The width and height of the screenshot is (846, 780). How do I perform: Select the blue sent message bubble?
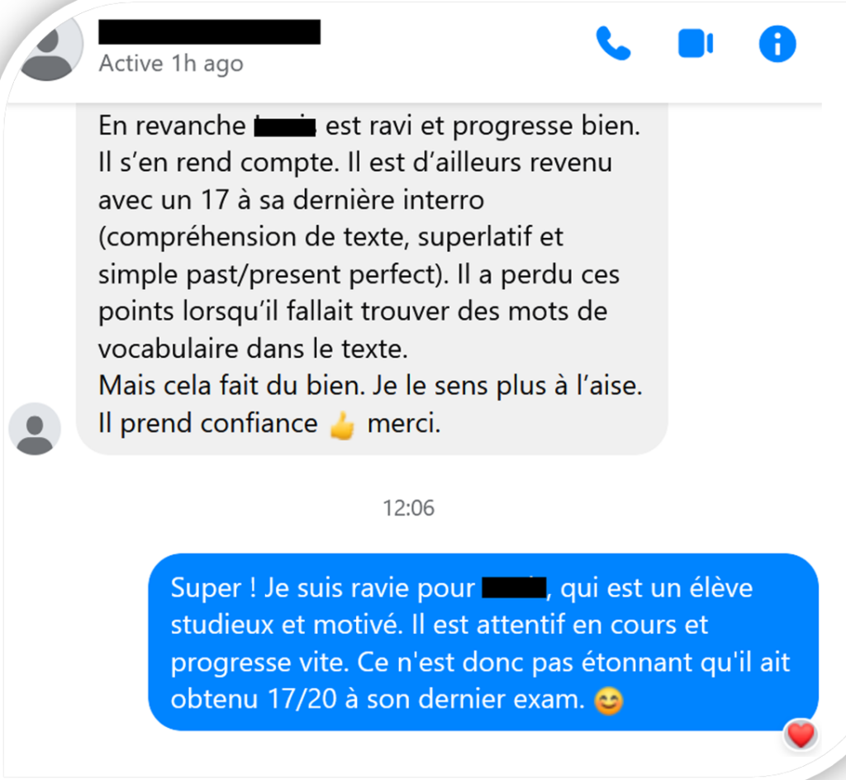[483, 642]
